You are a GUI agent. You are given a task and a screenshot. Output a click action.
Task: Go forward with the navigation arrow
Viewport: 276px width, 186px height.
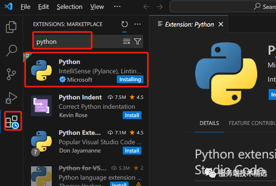click(x=160, y=7)
